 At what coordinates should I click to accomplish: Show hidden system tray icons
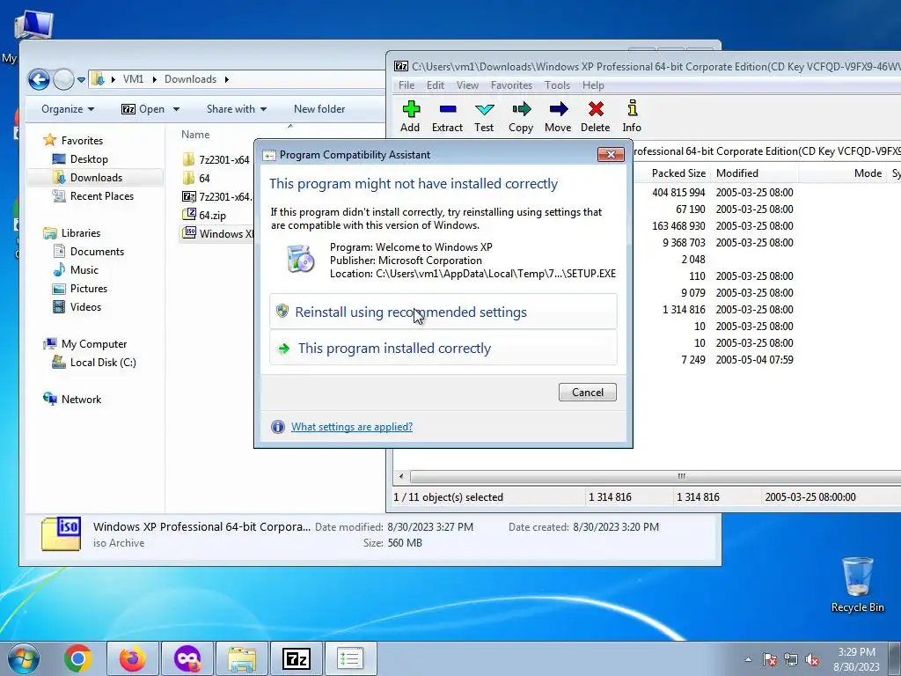click(748, 659)
